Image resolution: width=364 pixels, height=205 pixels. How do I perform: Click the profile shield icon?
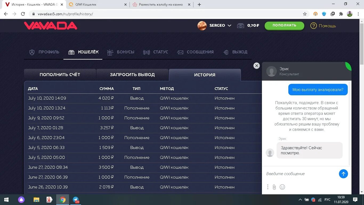tap(32, 52)
